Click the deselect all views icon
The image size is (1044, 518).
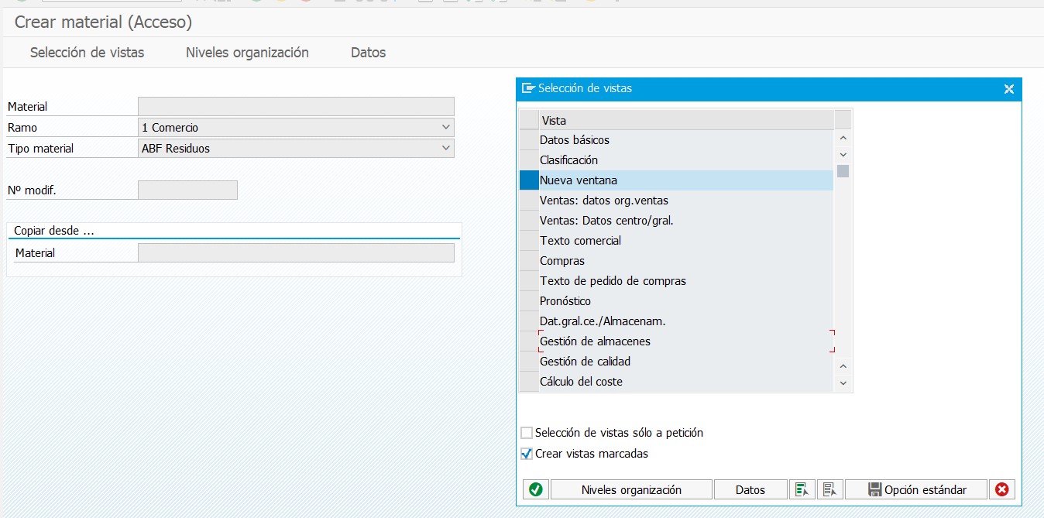(x=829, y=489)
